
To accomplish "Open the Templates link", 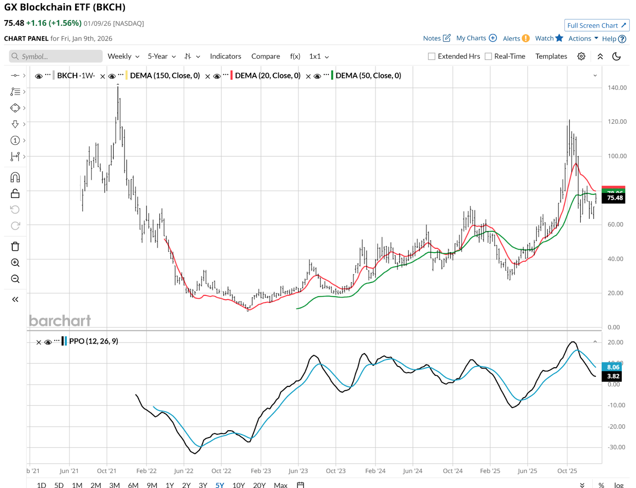I will [551, 57].
